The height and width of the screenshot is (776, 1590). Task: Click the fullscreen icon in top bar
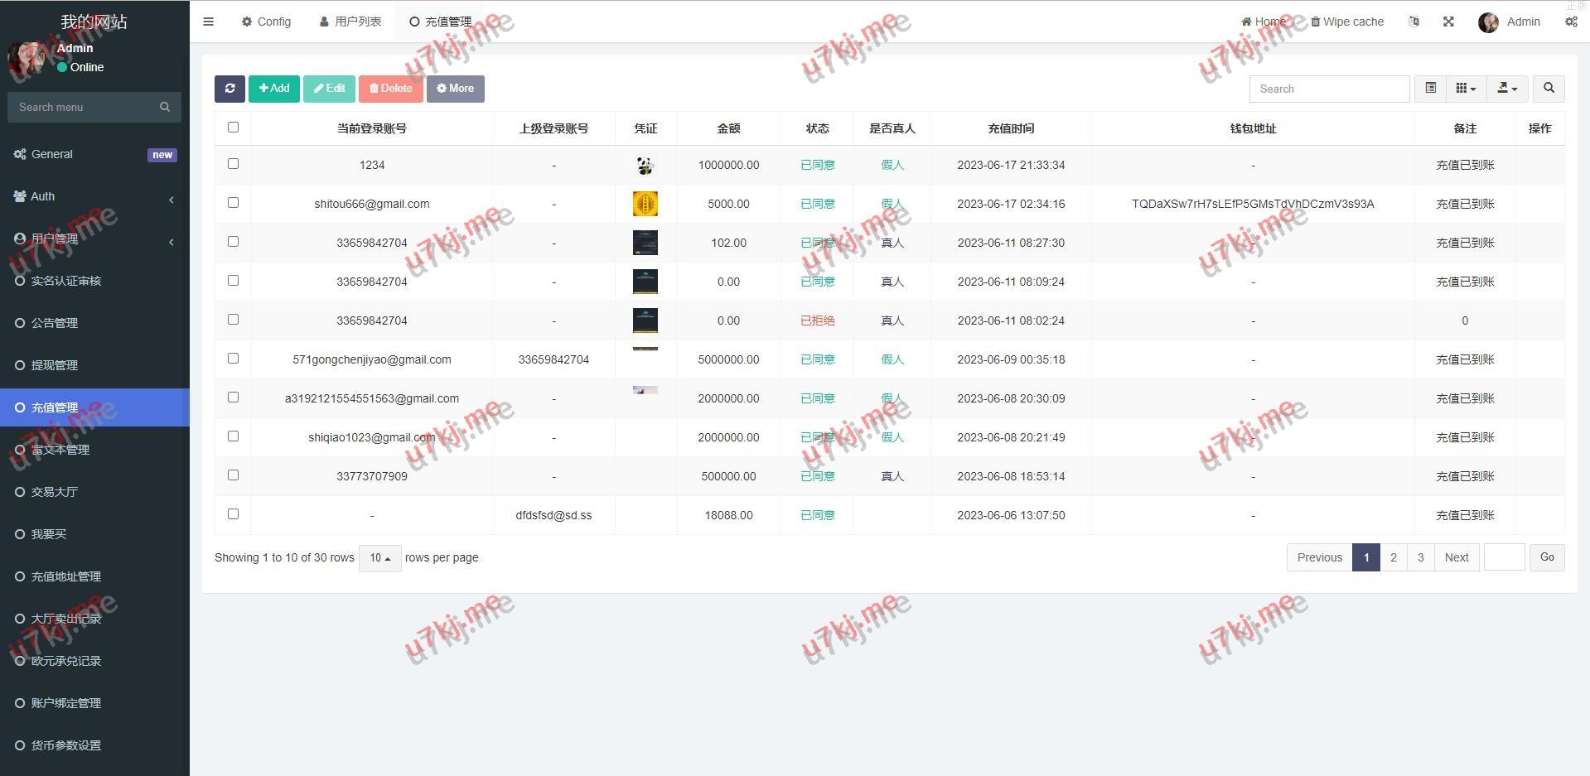[1448, 22]
